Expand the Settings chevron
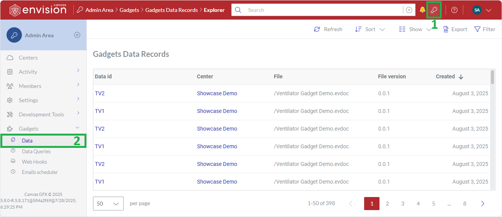This screenshot has height=217, width=502. (78, 99)
